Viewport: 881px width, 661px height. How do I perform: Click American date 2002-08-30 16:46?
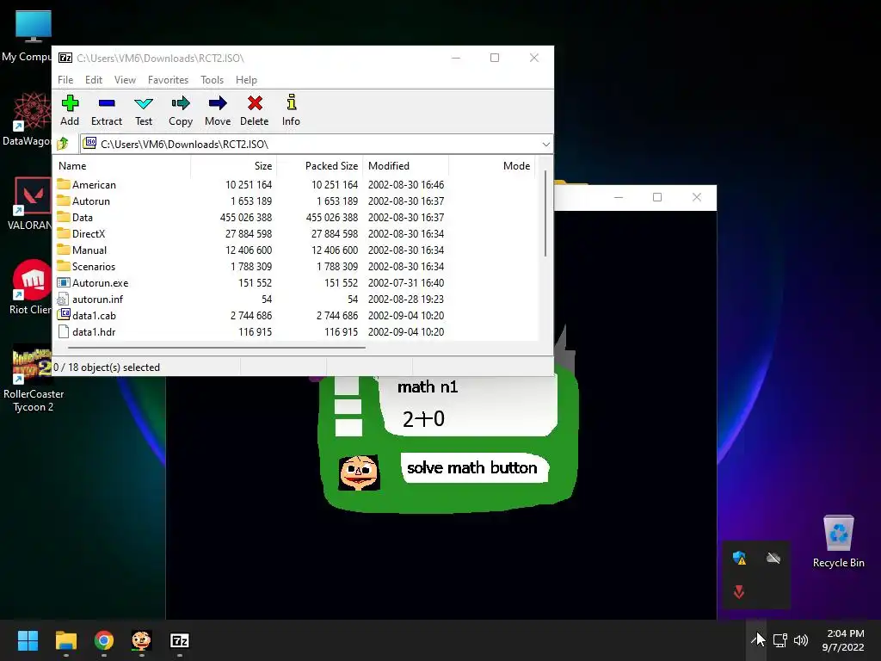(x=406, y=185)
